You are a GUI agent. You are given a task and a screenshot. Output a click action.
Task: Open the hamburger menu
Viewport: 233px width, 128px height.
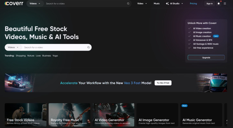(x=225, y=4)
